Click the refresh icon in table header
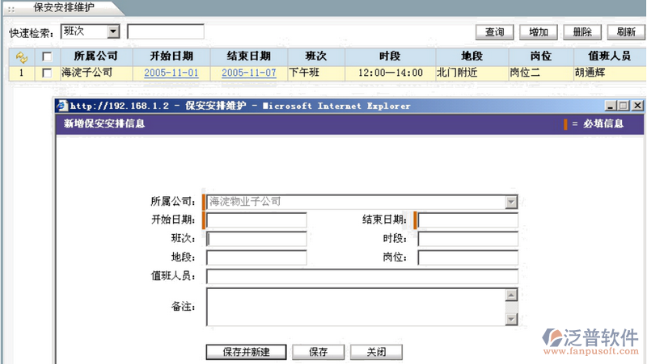 click(22, 56)
